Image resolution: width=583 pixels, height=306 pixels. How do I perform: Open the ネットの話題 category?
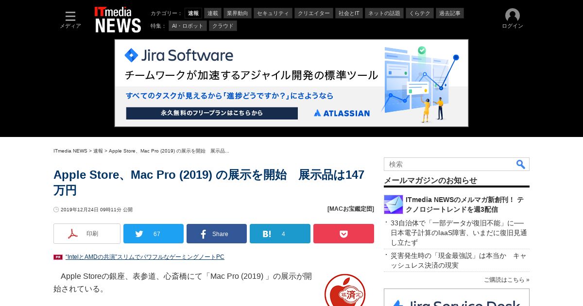tap(384, 13)
